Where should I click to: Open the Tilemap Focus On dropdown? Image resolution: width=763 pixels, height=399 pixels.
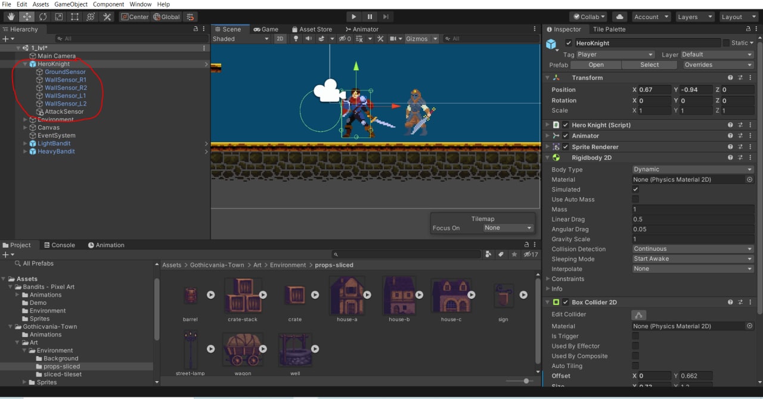508,228
